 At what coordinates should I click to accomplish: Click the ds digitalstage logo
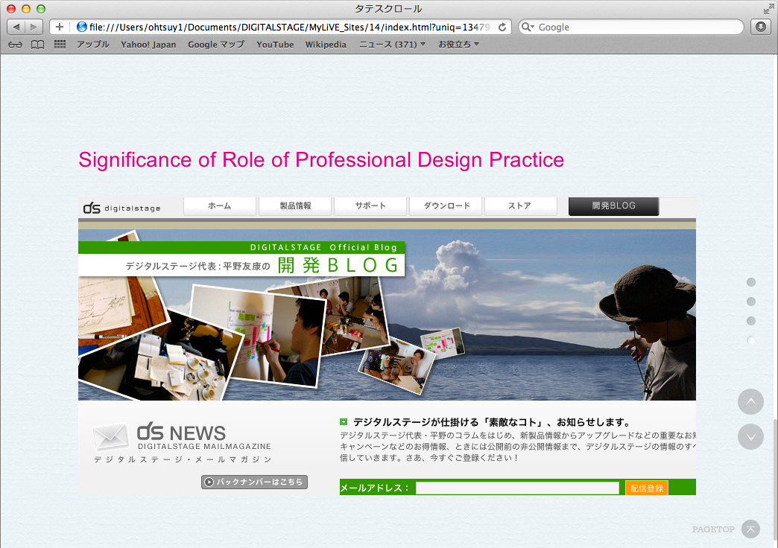(122, 208)
